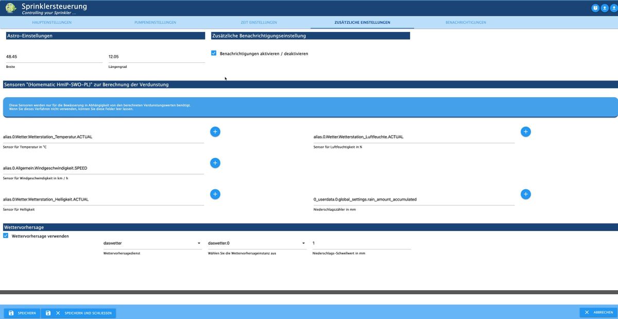The height and width of the screenshot is (319, 618).
Task: Click the download configuration icon
Action: click(x=613, y=8)
